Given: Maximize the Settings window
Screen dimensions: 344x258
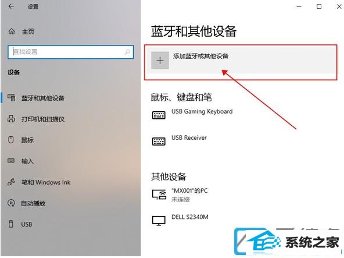Looking at the screenshot, I should 319,6.
